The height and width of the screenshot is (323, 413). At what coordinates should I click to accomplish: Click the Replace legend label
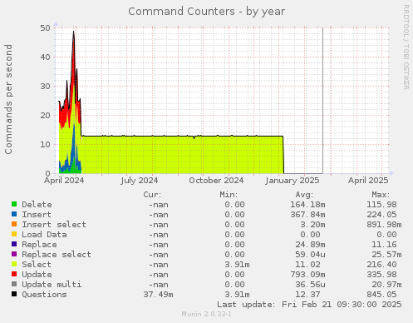tap(39, 245)
